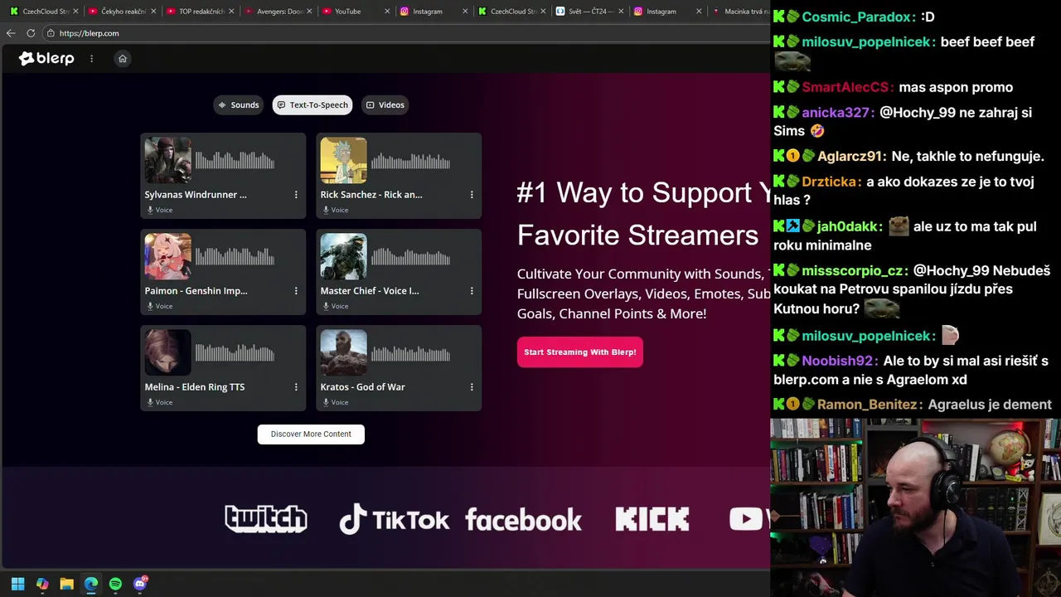The height and width of the screenshot is (597, 1061).
Task: Click the TikTok logo
Action: [395, 519]
